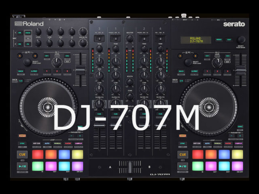Select PC A button on left deck

(x=20, y=56)
